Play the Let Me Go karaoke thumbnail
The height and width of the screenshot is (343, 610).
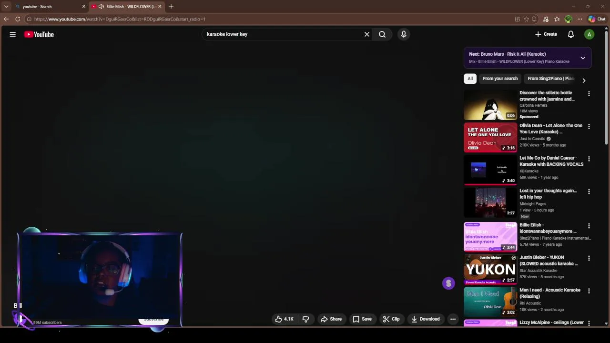coord(490,170)
